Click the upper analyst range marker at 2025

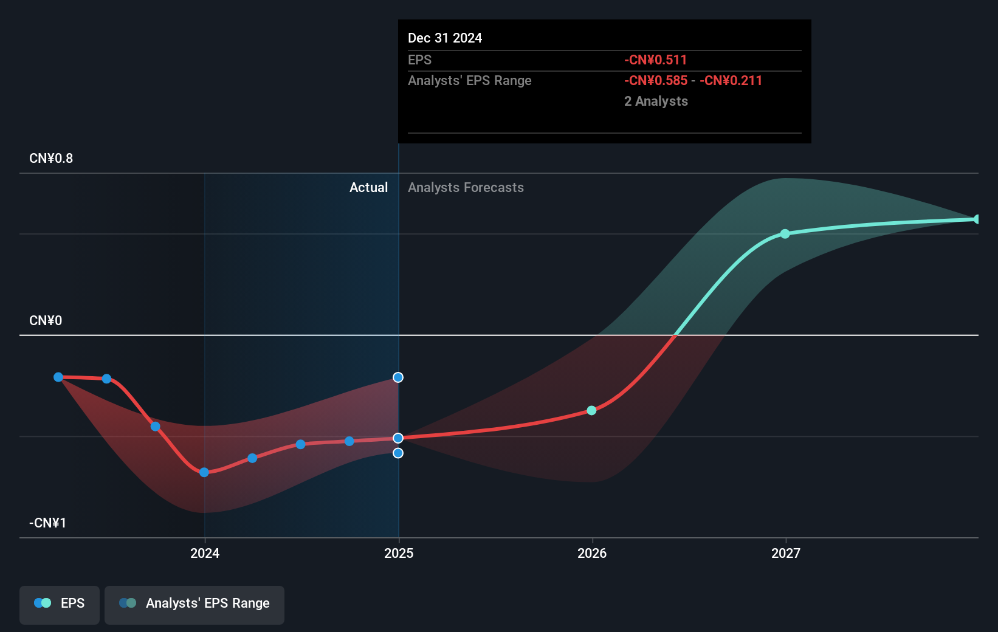(398, 377)
